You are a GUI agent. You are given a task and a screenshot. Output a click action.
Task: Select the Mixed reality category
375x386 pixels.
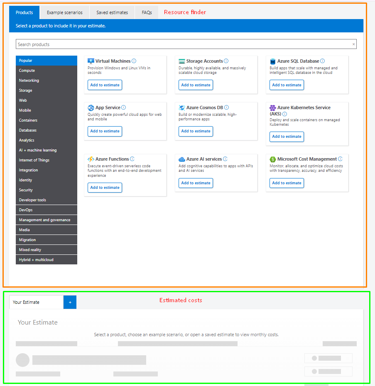[x=47, y=250]
